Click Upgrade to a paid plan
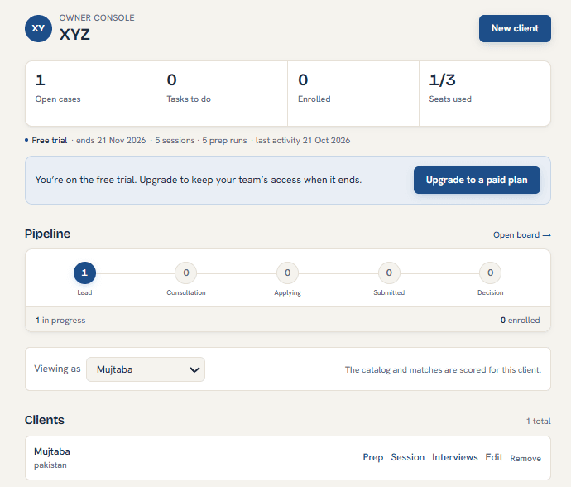Screen dimensions: 571x487 point(477,180)
